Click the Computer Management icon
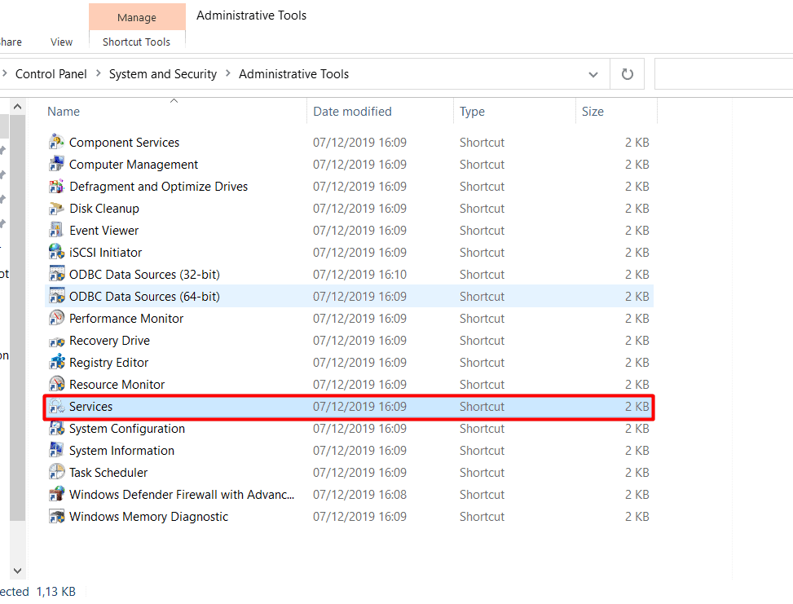This screenshot has height=604, width=793. click(x=56, y=165)
